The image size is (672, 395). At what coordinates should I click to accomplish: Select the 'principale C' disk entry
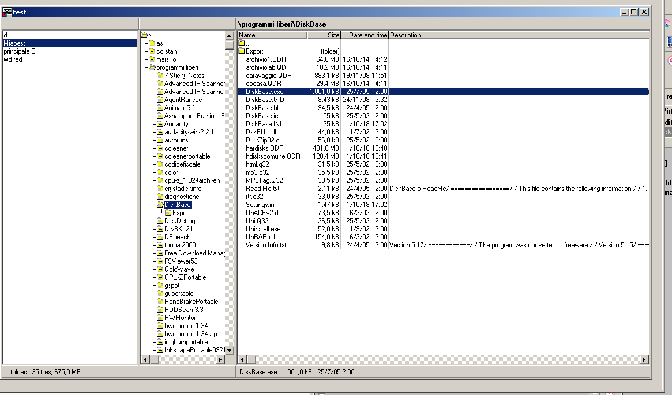pyautogui.click(x=70, y=51)
